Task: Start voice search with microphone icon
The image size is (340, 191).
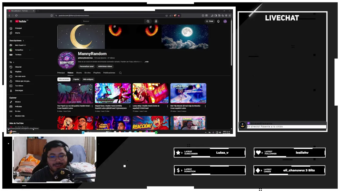Action: coord(156,21)
